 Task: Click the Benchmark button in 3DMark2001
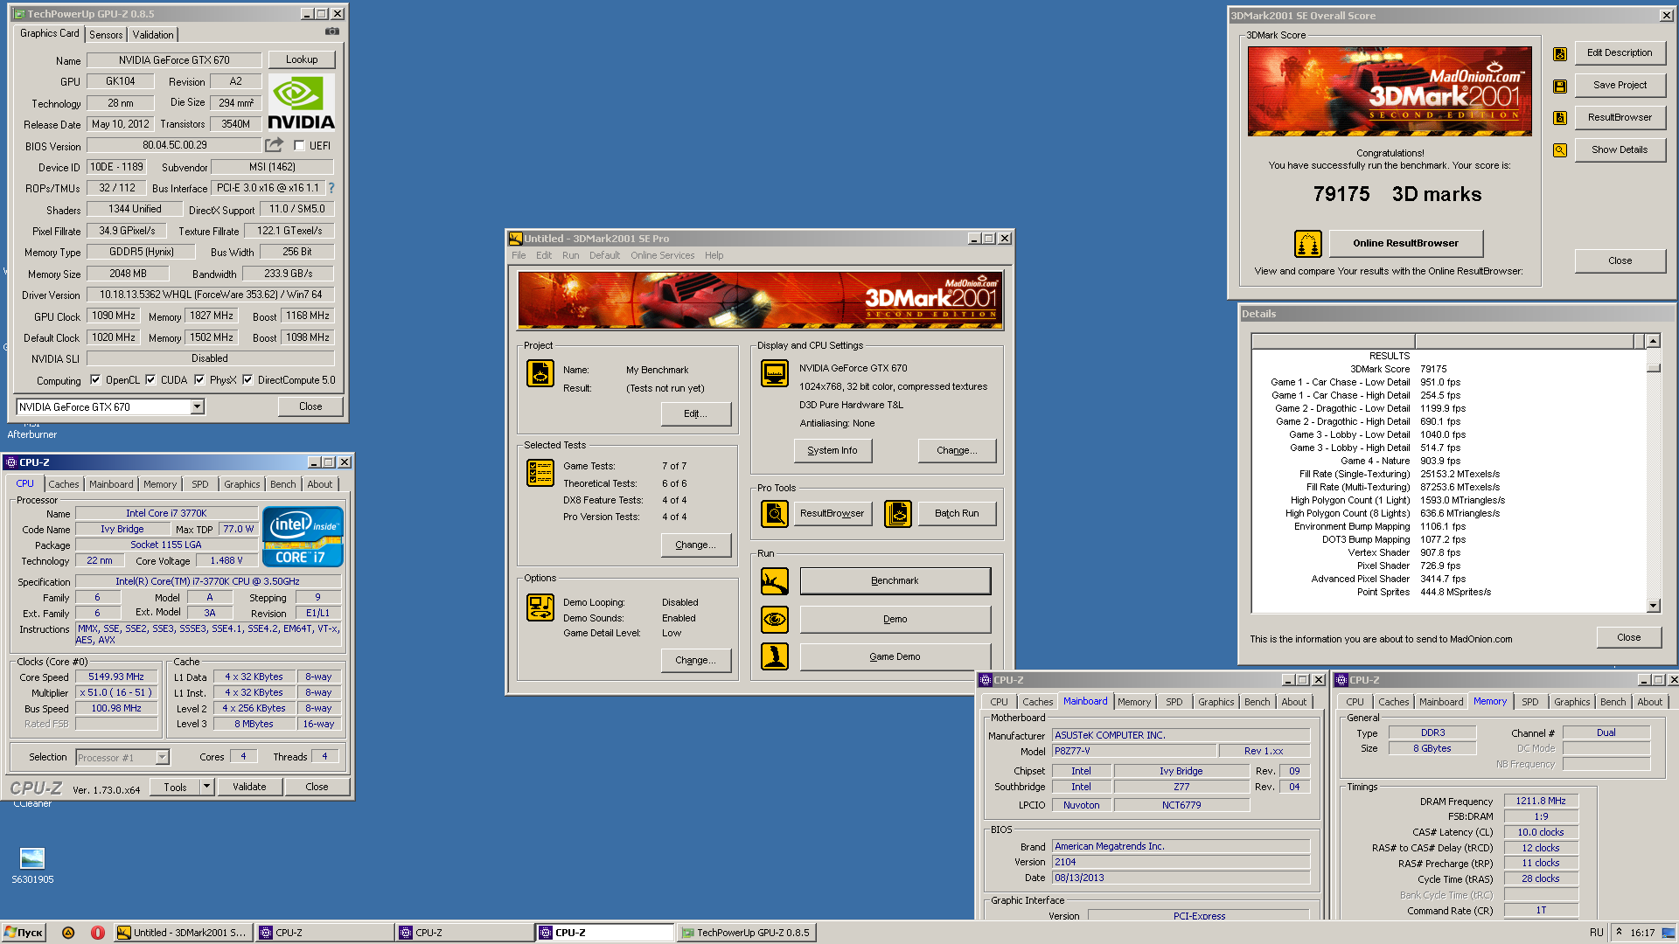click(x=895, y=581)
